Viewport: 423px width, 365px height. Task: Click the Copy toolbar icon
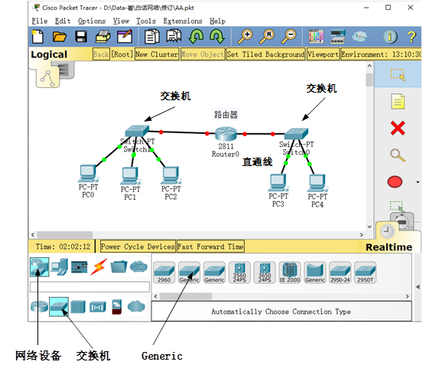pos(152,37)
